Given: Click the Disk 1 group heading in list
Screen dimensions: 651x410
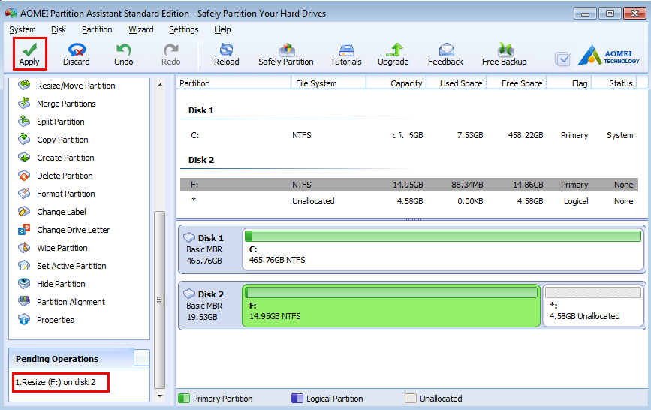Looking at the screenshot, I should pos(201,110).
